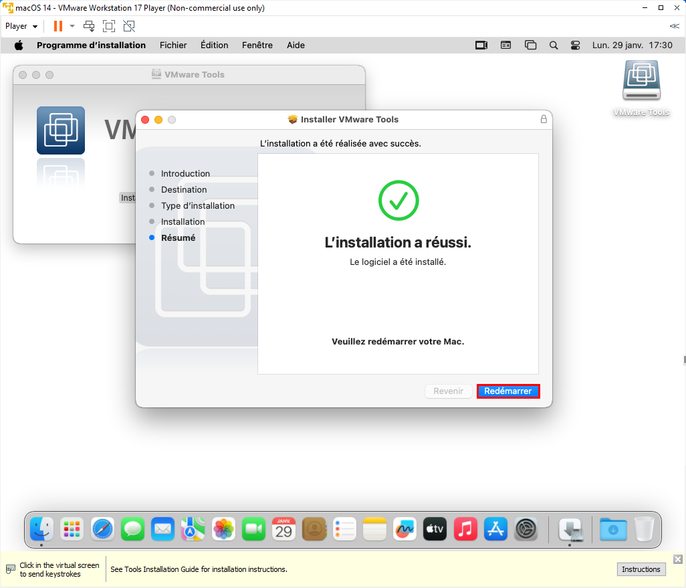
Task: Open Apple TV from the Dock
Action: pyautogui.click(x=435, y=529)
